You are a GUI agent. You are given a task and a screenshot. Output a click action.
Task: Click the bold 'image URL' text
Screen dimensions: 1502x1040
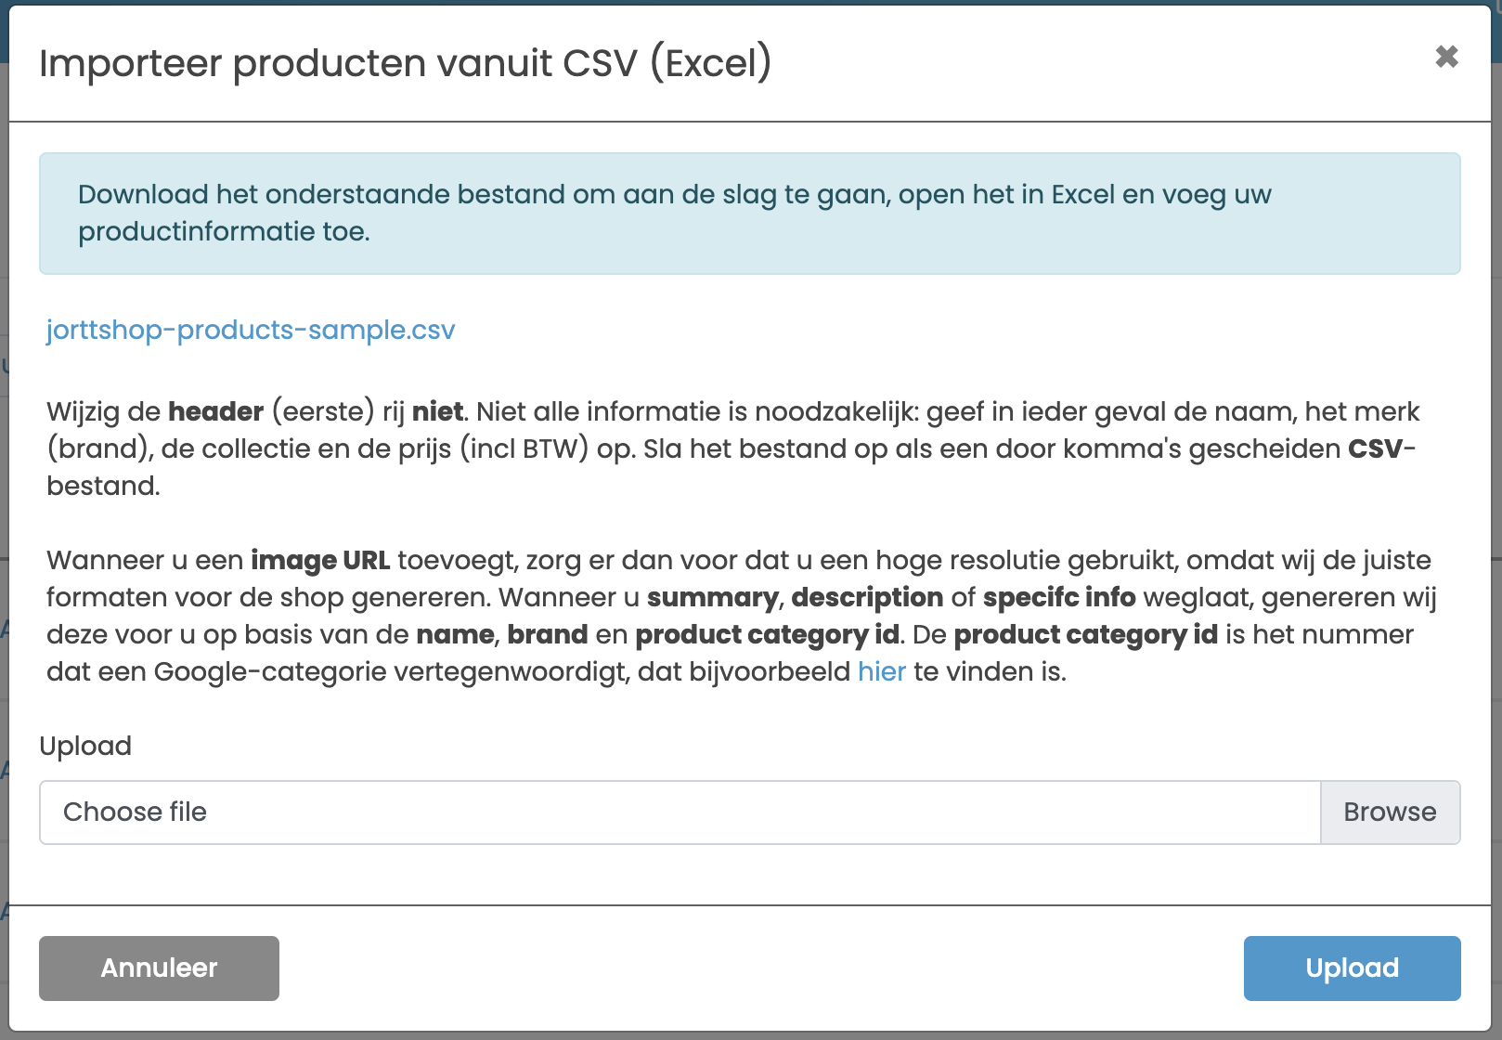(319, 560)
